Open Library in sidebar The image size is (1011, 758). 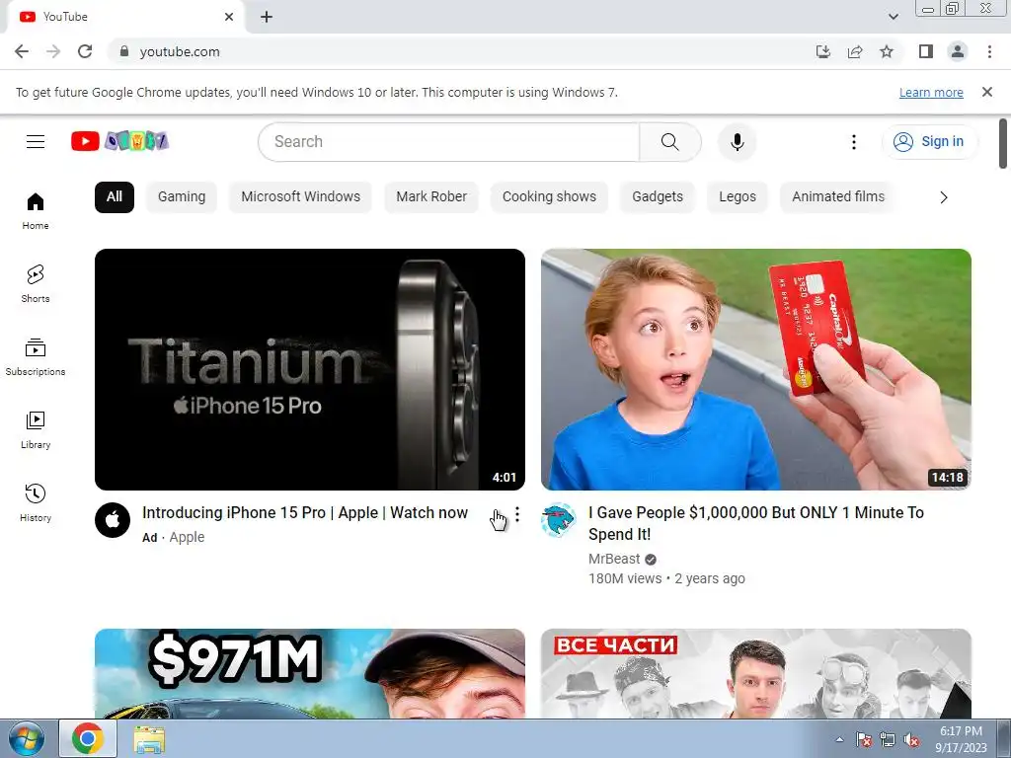(x=36, y=430)
